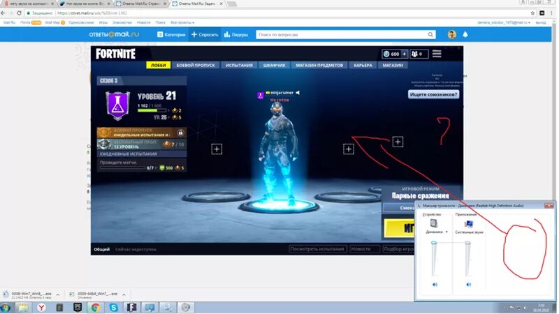The width and height of the screenshot is (559, 314).
Task: Click Новости button in Fortnite
Action: click(x=364, y=249)
